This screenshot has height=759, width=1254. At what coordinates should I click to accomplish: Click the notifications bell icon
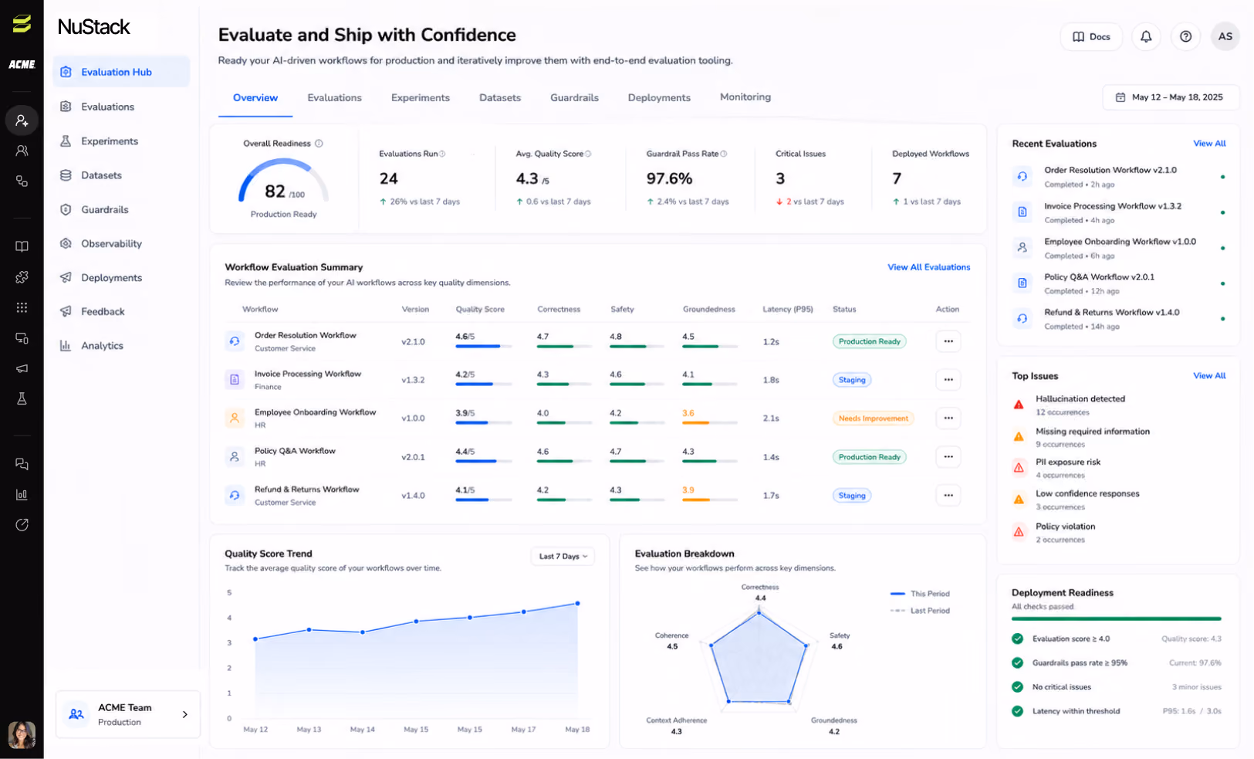[x=1146, y=36]
